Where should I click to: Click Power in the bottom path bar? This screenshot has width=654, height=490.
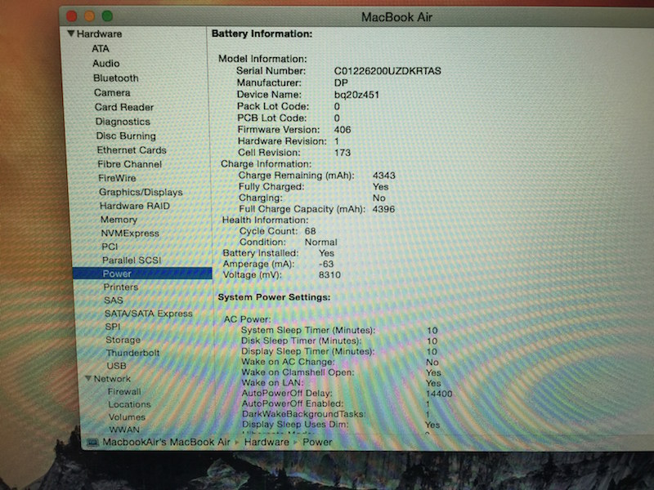[317, 442]
